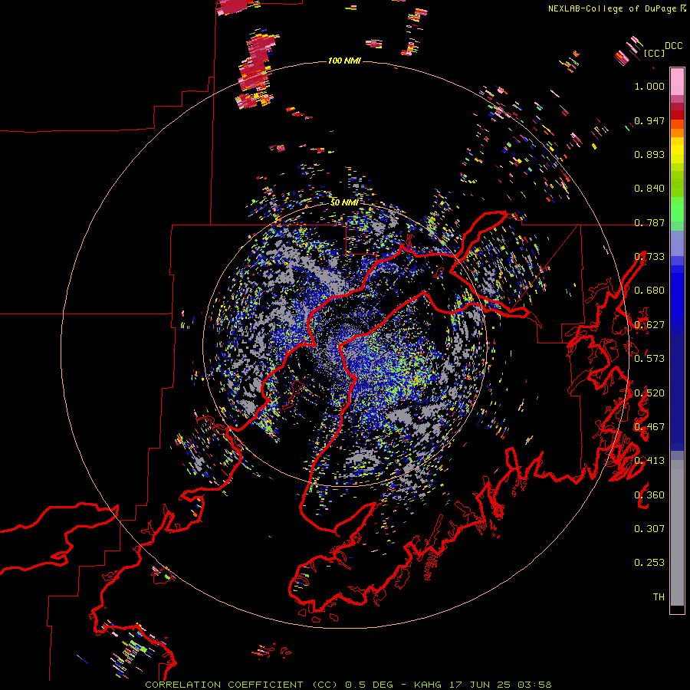Click the 03:58 timestamp

click(535, 685)
